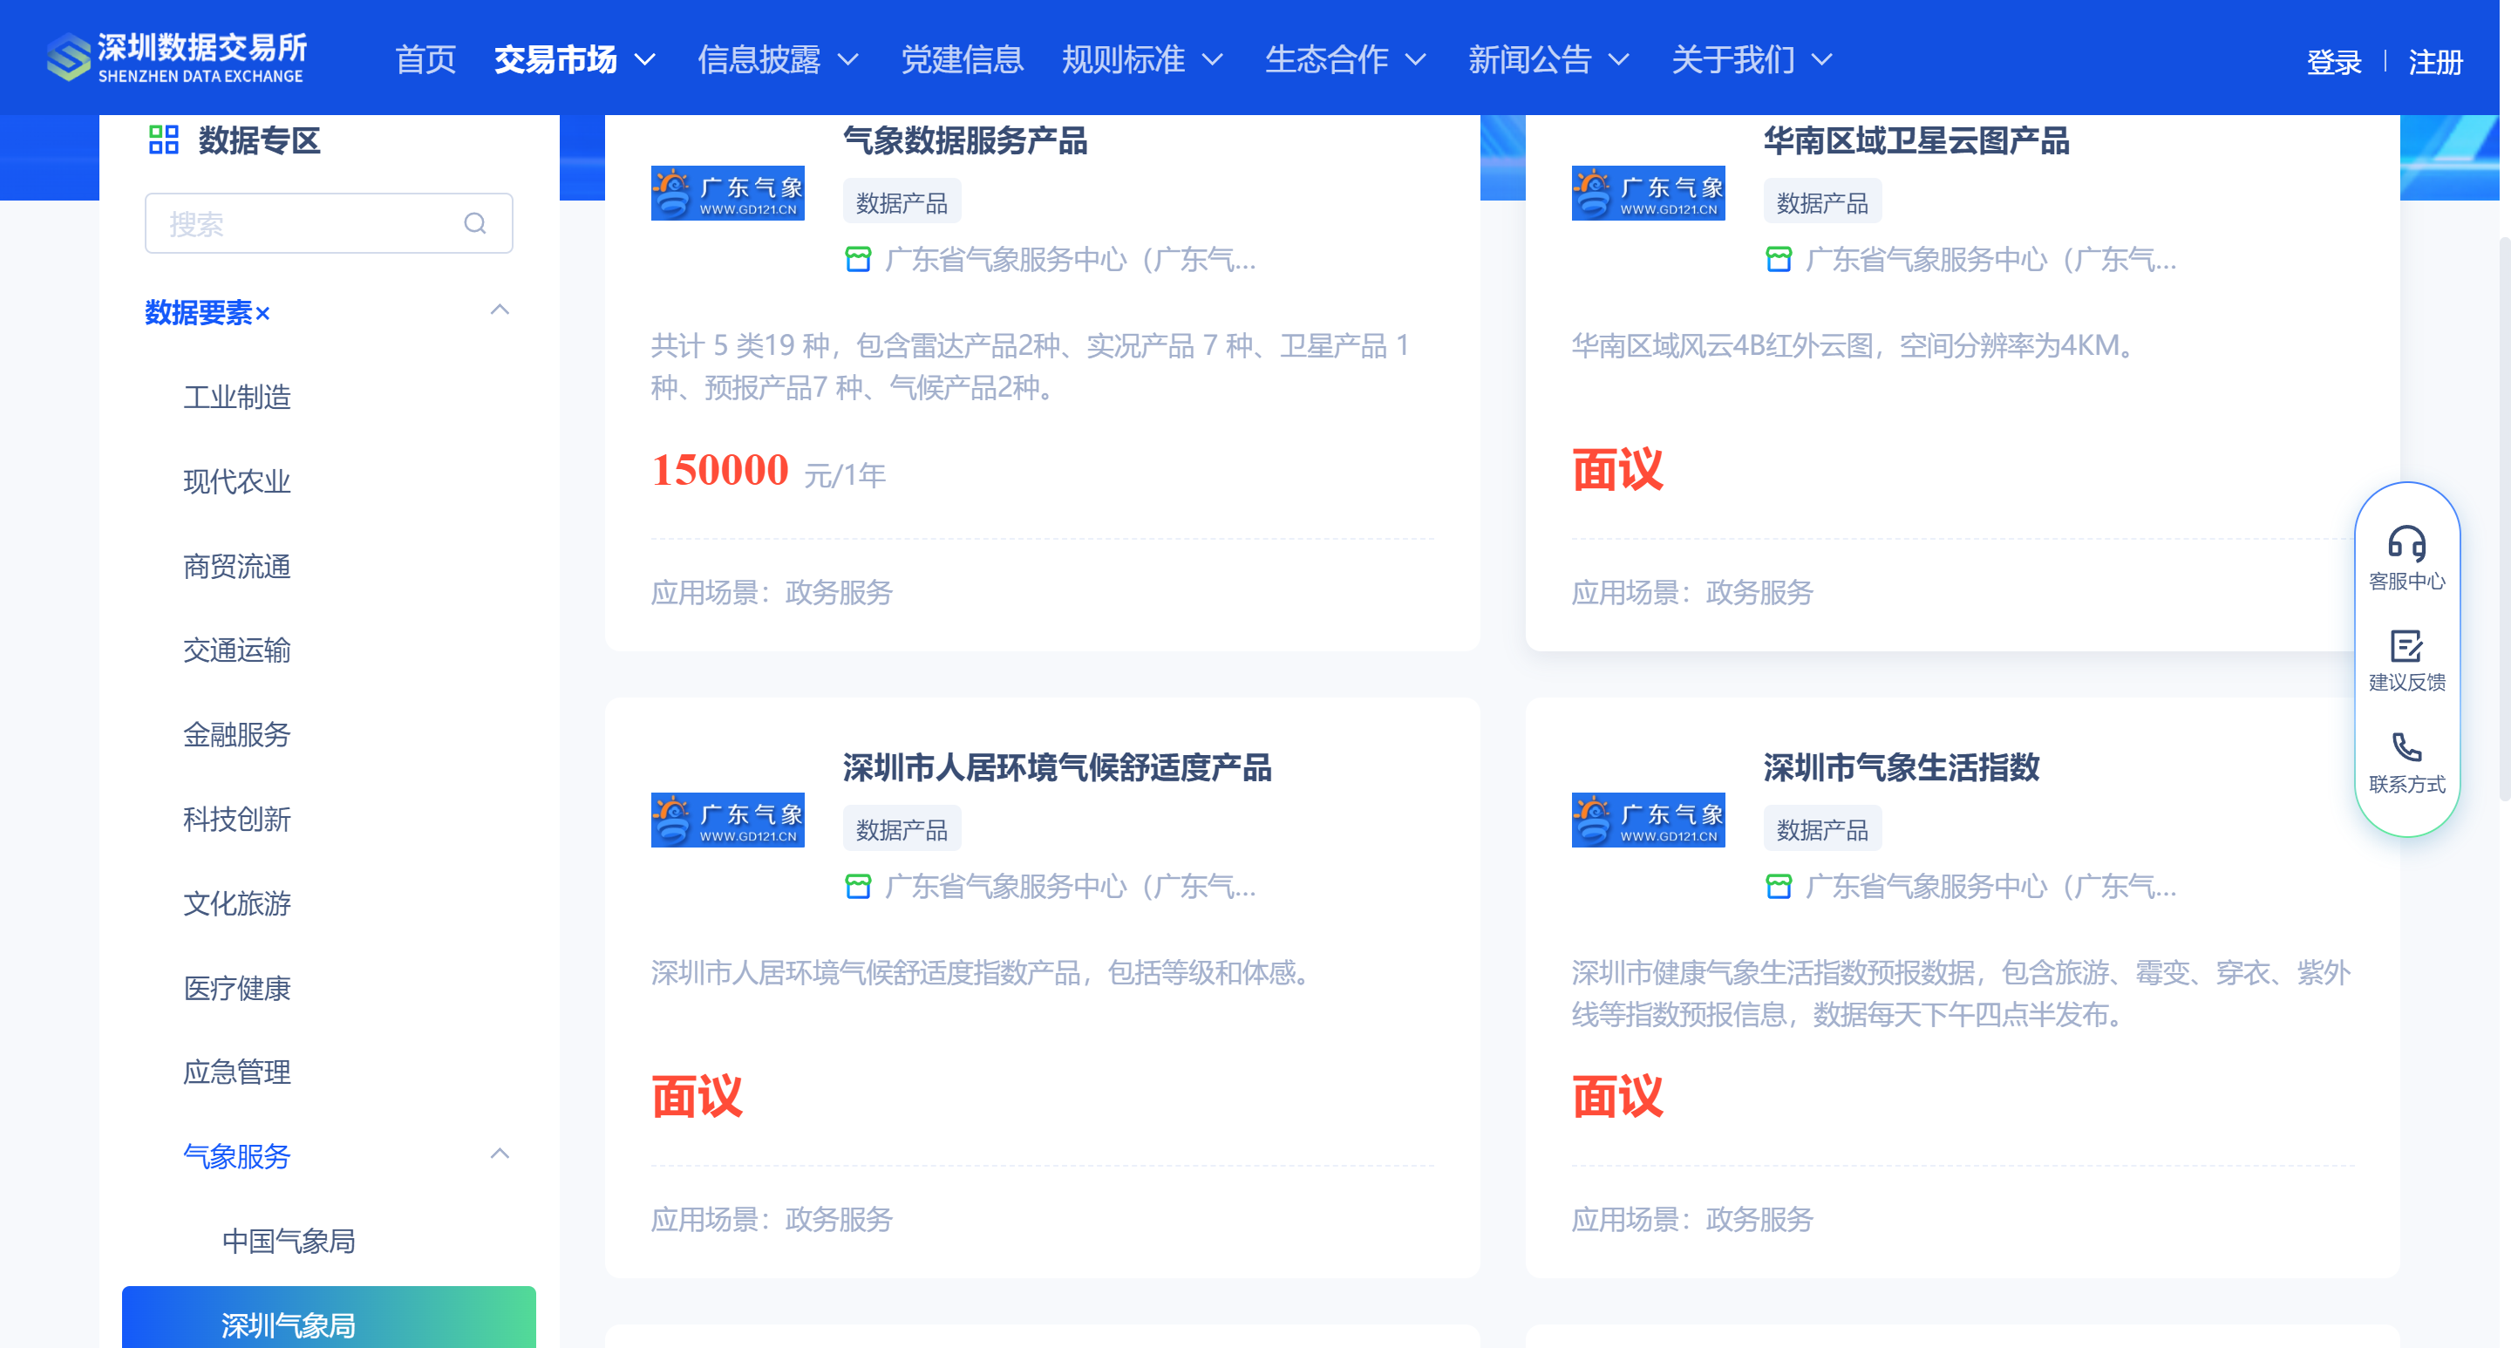This screenshot has height=1348, width=2511.
Task: Open 党建信息 page
Action: tap(961, 60)
